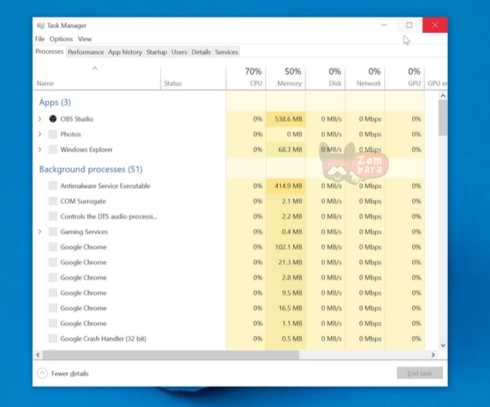The image size is (490, 407).
Task: Open the View menu
Action: click(84, 39)
